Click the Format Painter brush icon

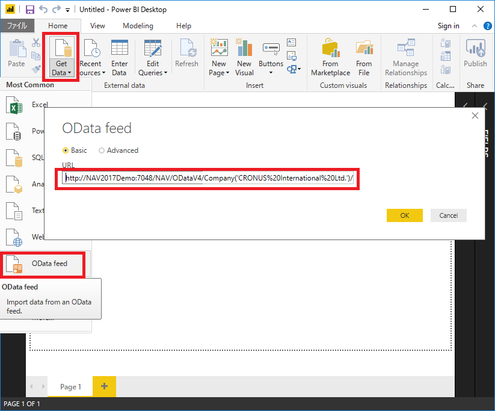click(35, 69)
